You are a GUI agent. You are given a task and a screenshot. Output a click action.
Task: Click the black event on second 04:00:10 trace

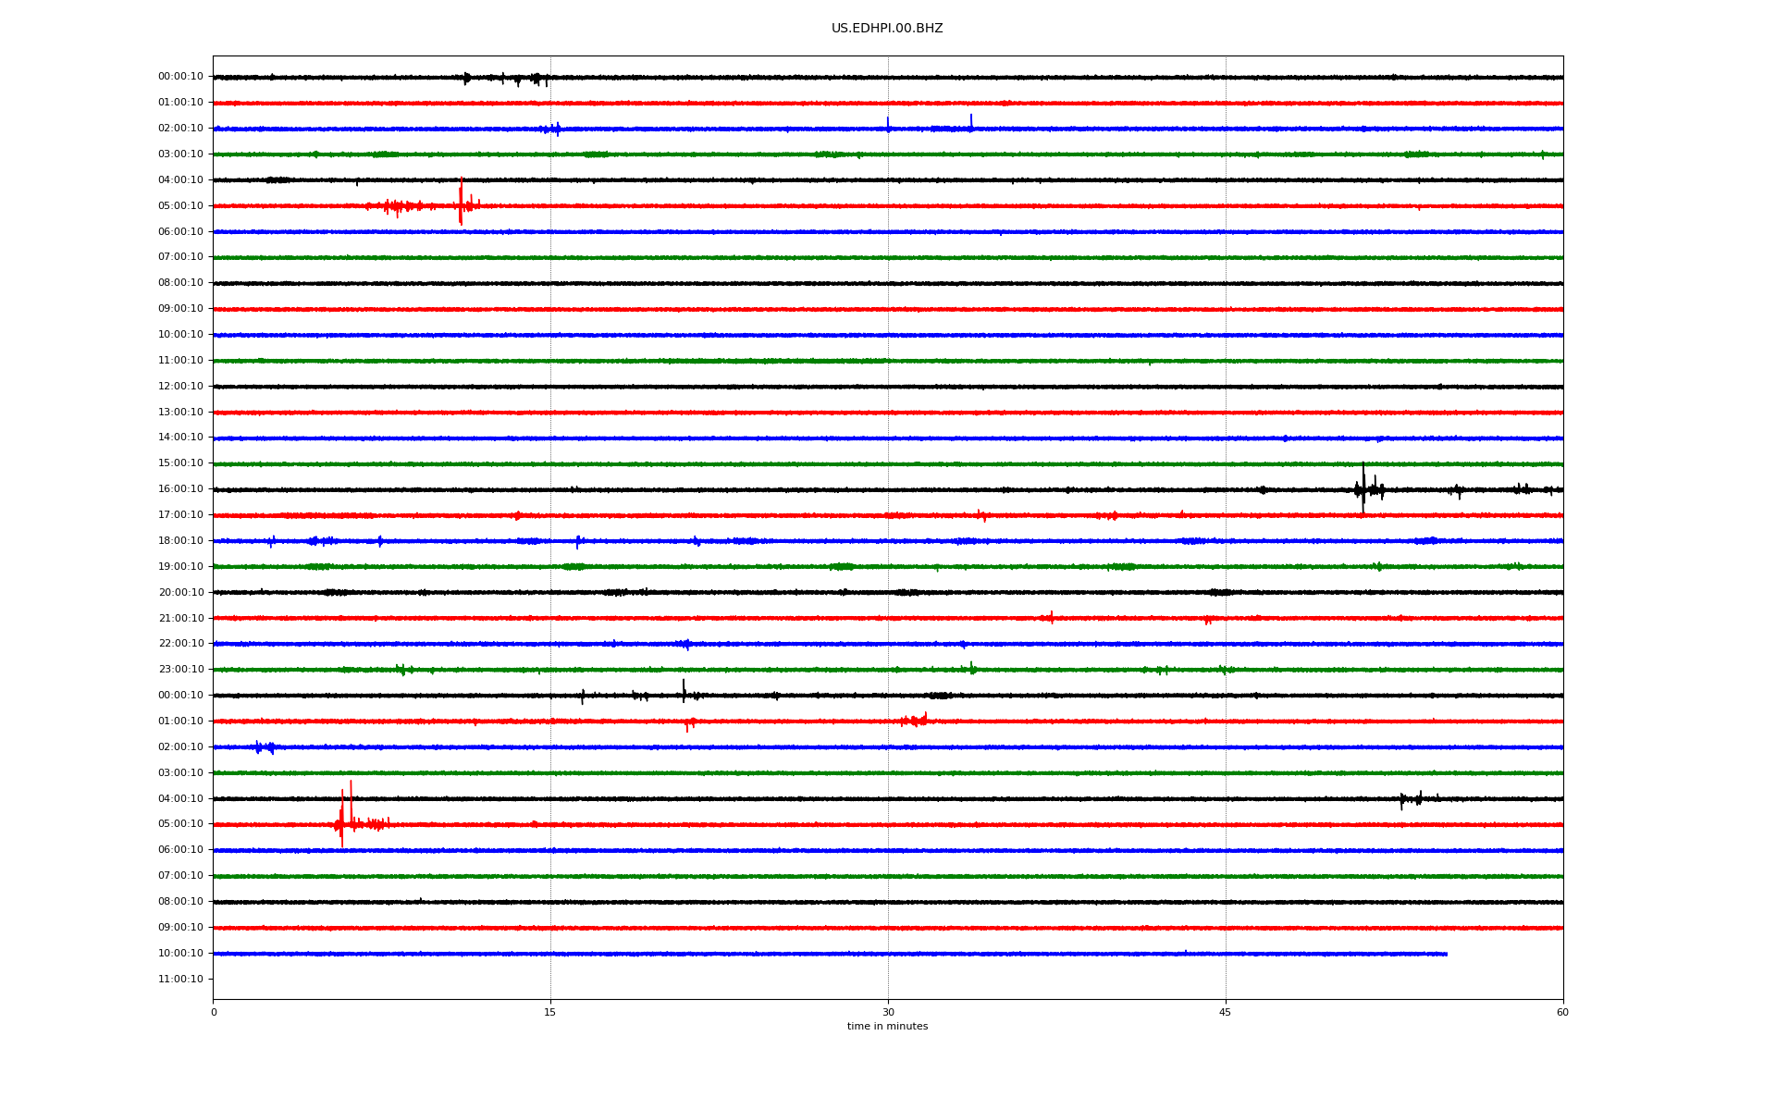coord(1411,798)
